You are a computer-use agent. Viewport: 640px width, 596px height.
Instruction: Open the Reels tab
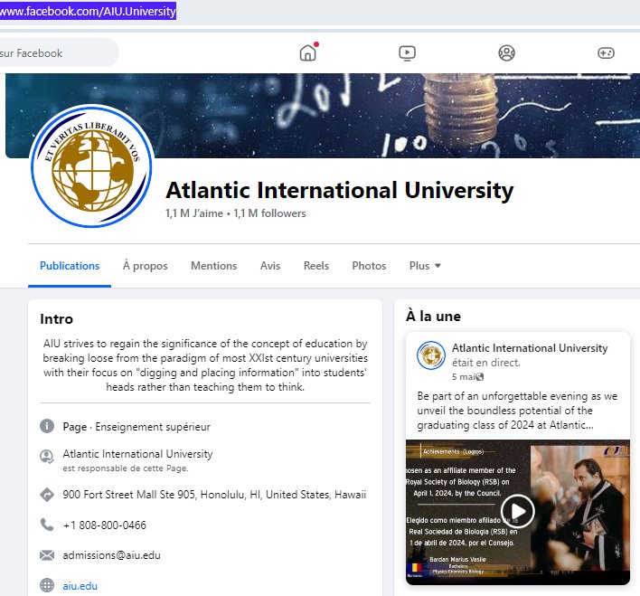[x=315, y=266]
